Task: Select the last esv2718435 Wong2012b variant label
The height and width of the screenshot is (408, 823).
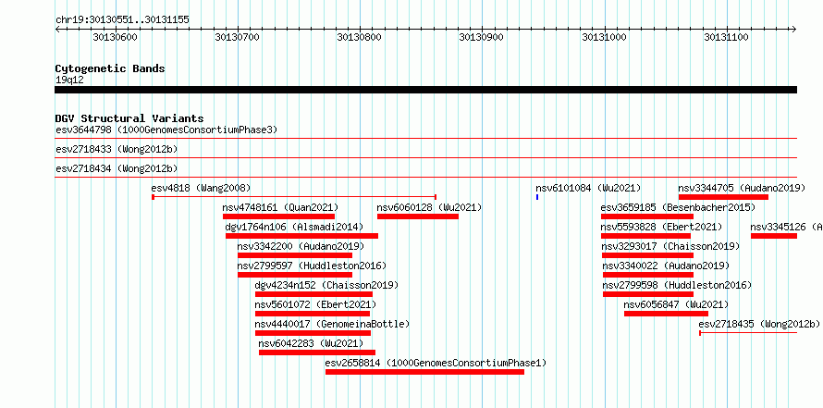Action: pos(759,324)
